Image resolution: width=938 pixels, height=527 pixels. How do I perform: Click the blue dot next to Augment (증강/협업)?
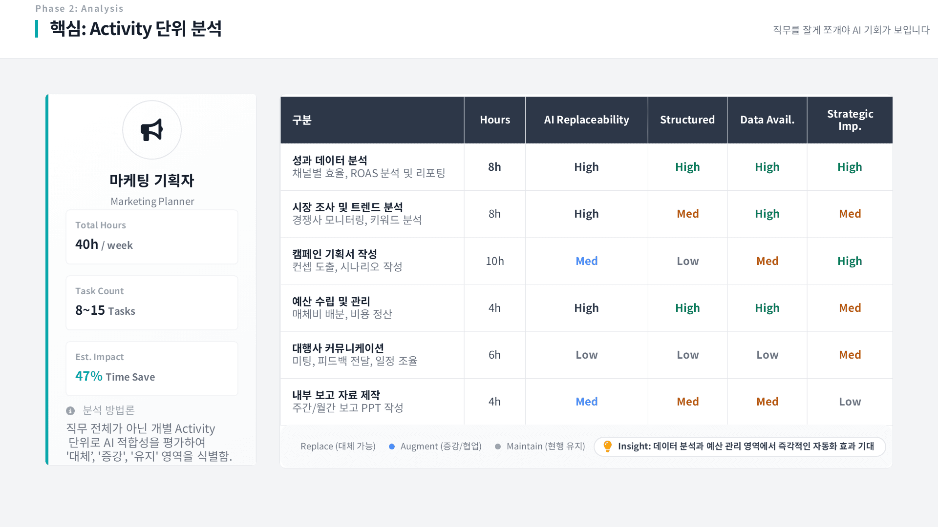click(391, 446)
